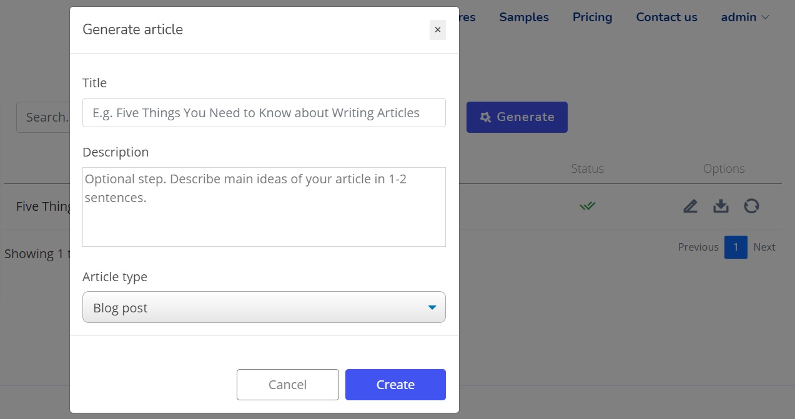This screenshot has height=419, width=795.
Task: Close the Generate article dialog
Action: 437,30
